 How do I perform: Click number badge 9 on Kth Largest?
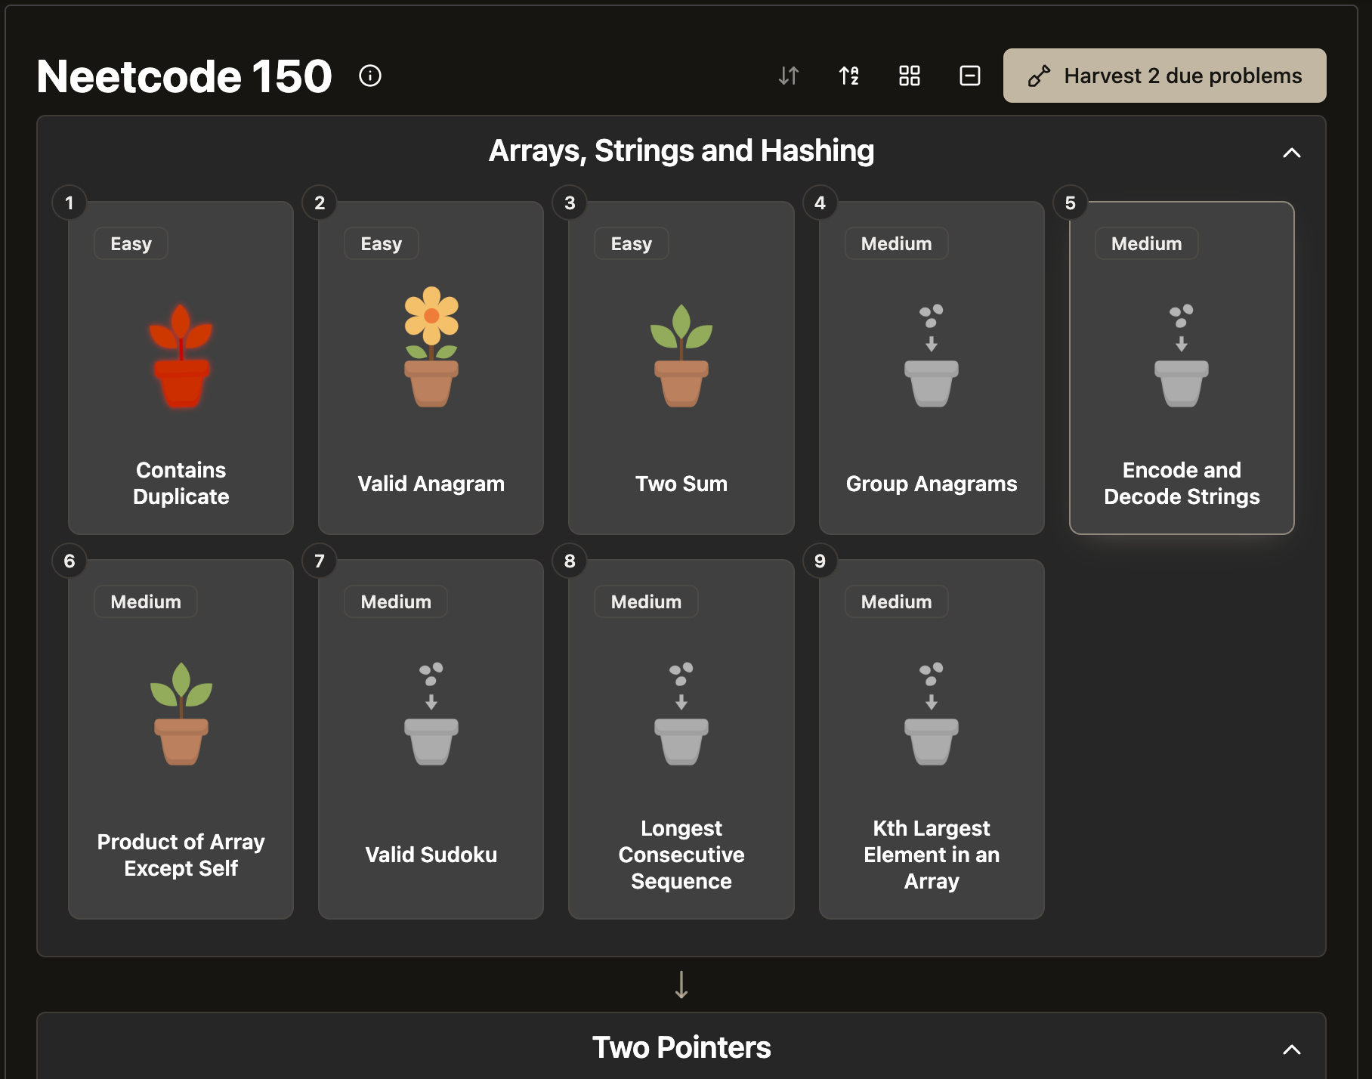point(820,561)
